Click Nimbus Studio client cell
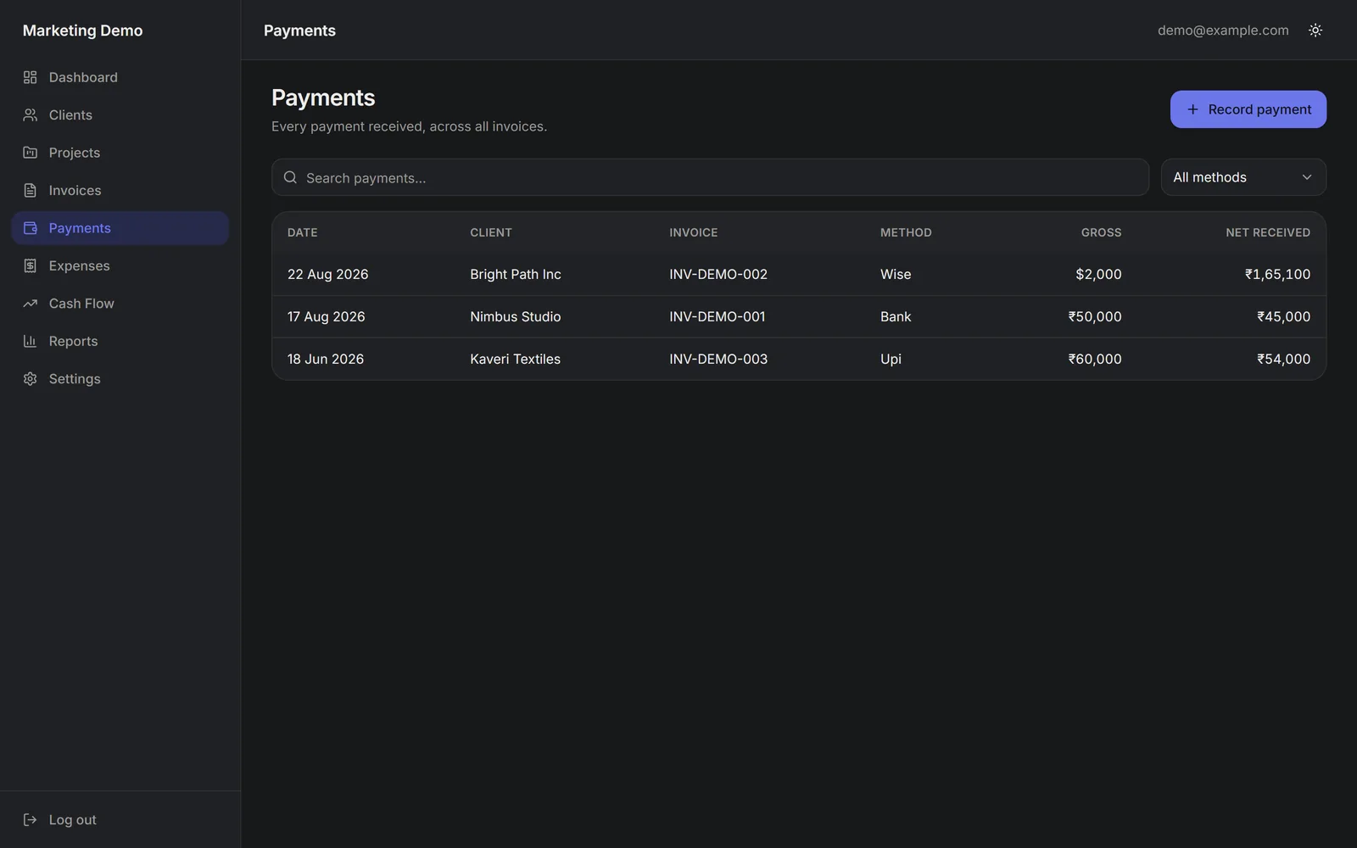Image resolution: width=1357 pixels, height=848 pixels. click(x=516, y=316)
